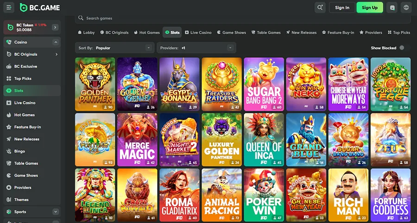Click the Top Picks sidebar icon
The image size is (417, 223).
point(9,79)
